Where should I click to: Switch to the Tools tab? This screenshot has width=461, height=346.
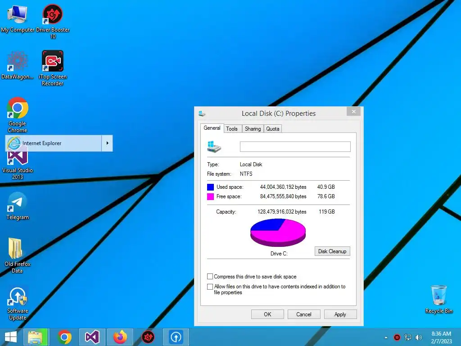pos(232,128)
